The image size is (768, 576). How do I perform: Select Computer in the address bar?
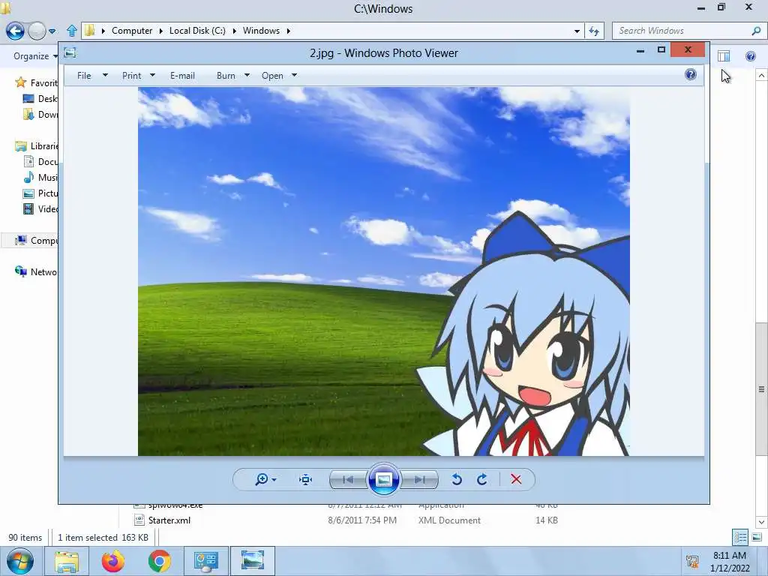[x=132, y=30]
